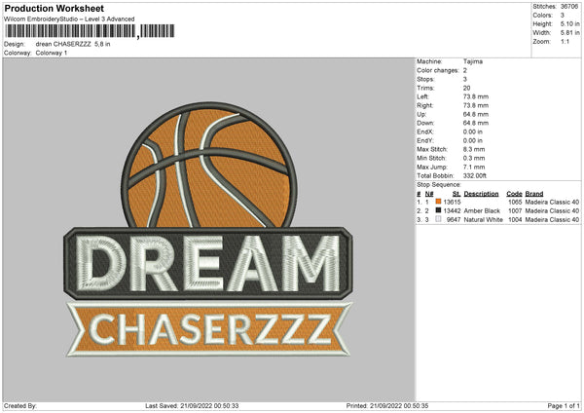This screenshot has height=413, width=584.
Task: Click thread code 1065
Action: [x=515, y=202]
